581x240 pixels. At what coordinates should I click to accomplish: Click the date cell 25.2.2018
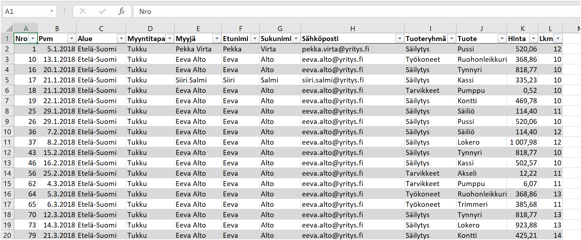[57, 173]
